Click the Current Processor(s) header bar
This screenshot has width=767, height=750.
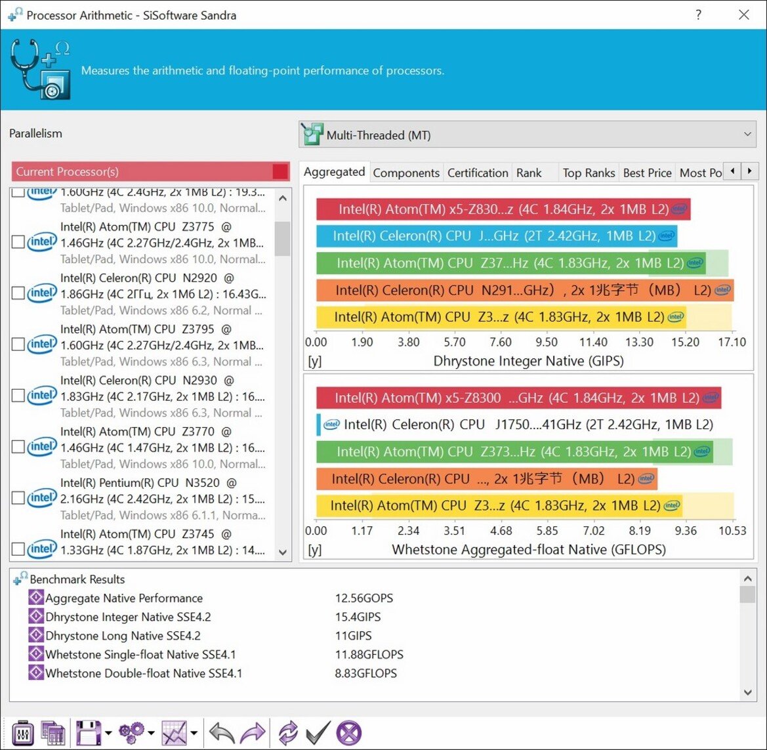coord(150,172)
